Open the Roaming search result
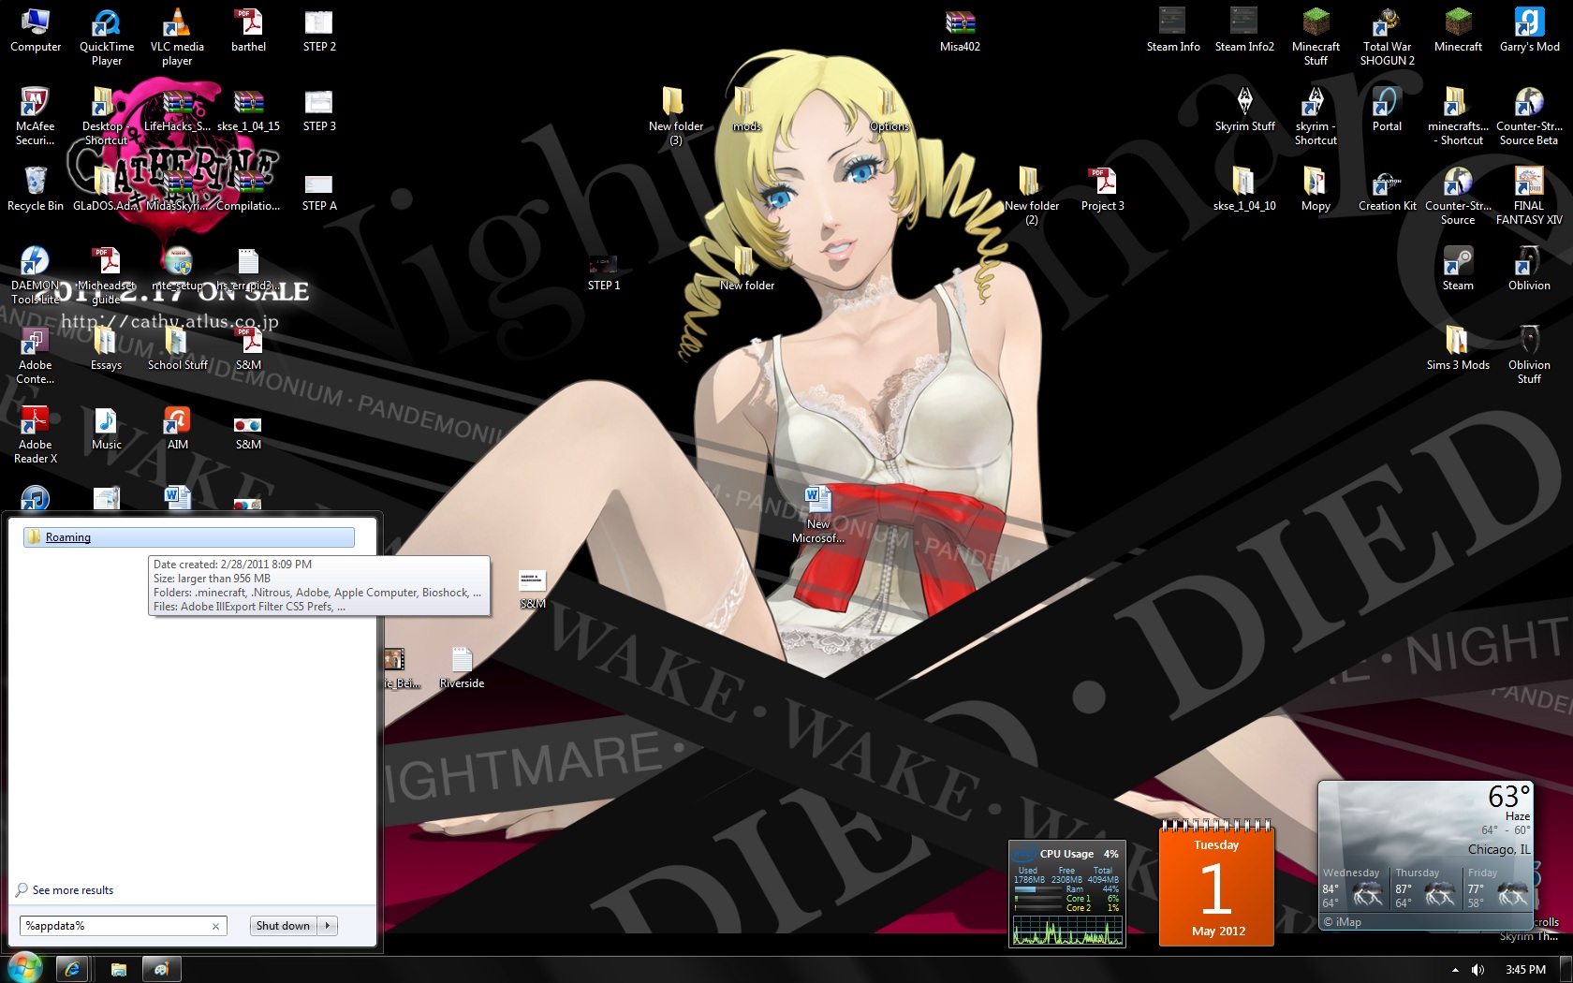The image size is (1573, 983). (188, 537)
